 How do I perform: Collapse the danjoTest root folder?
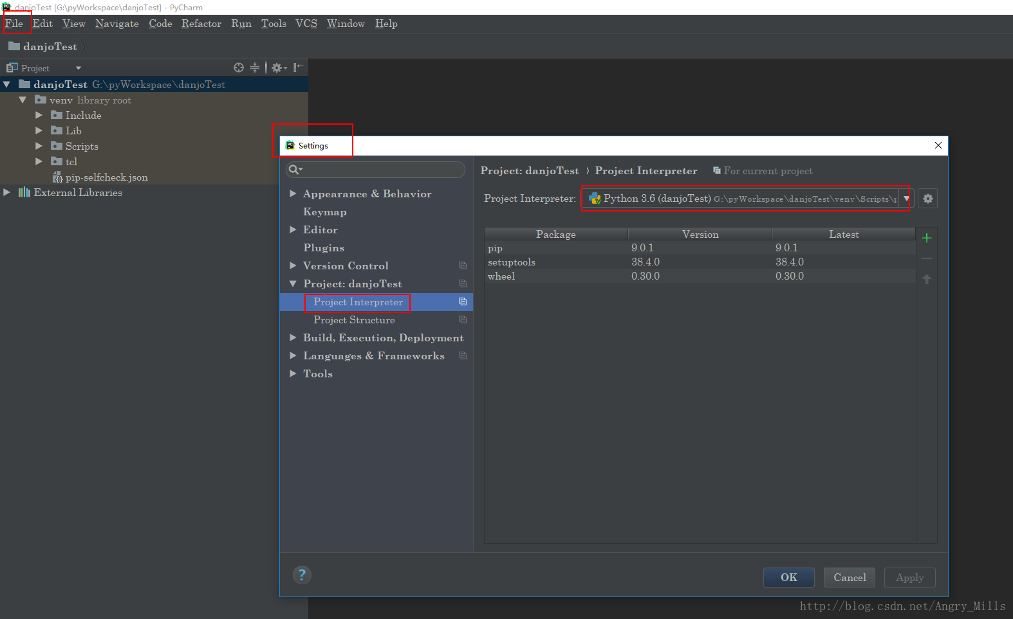tap(6, 84)
